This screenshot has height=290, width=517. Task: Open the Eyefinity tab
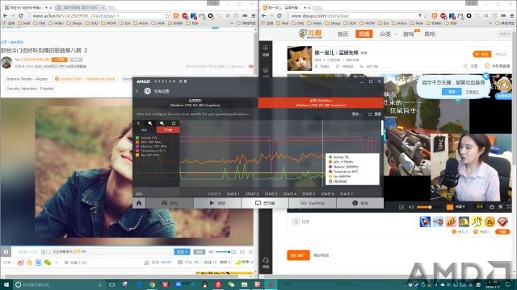[313, 203]
